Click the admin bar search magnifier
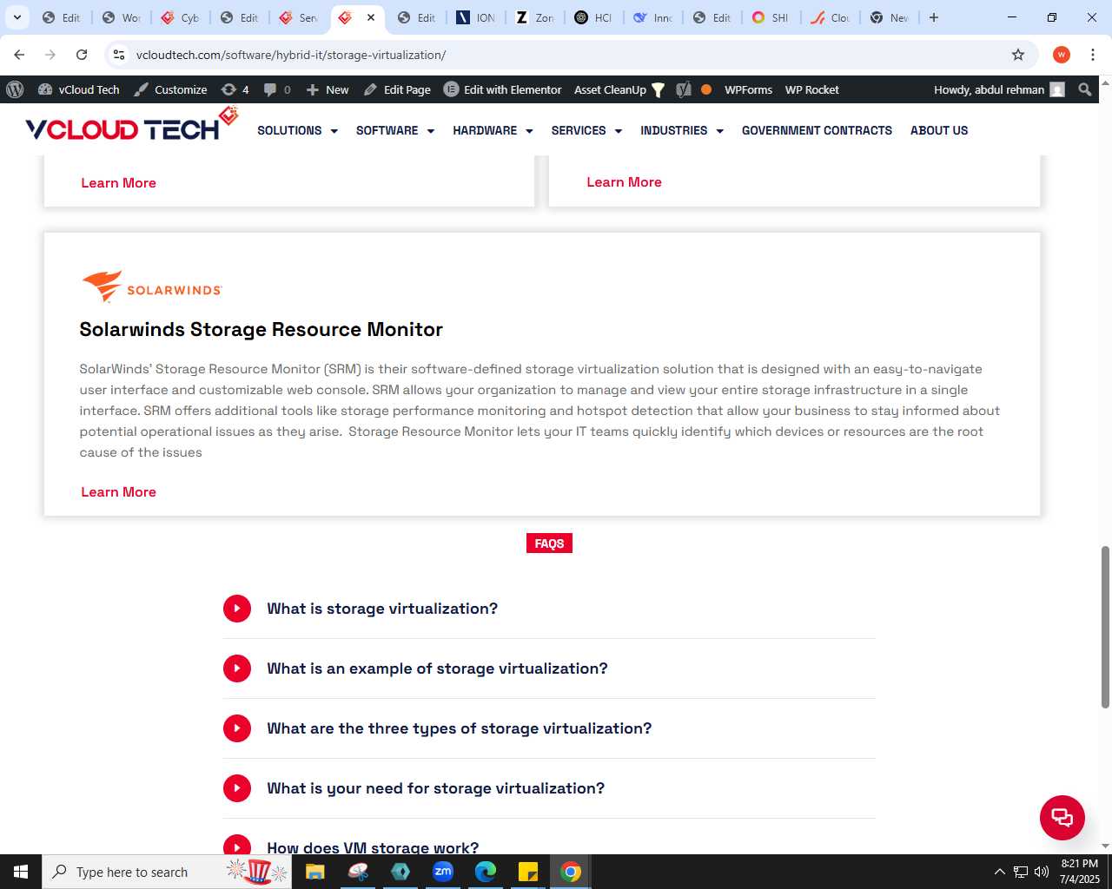The height and width of the screenshot is (889, 1112). coord(1085,89)
